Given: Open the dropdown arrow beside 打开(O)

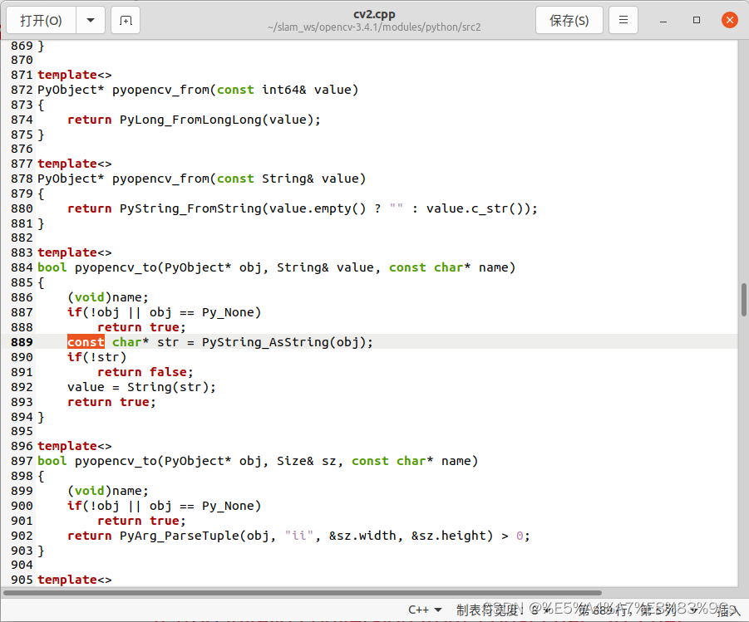Looking at the screenshot, I should [x=90, y=20].
